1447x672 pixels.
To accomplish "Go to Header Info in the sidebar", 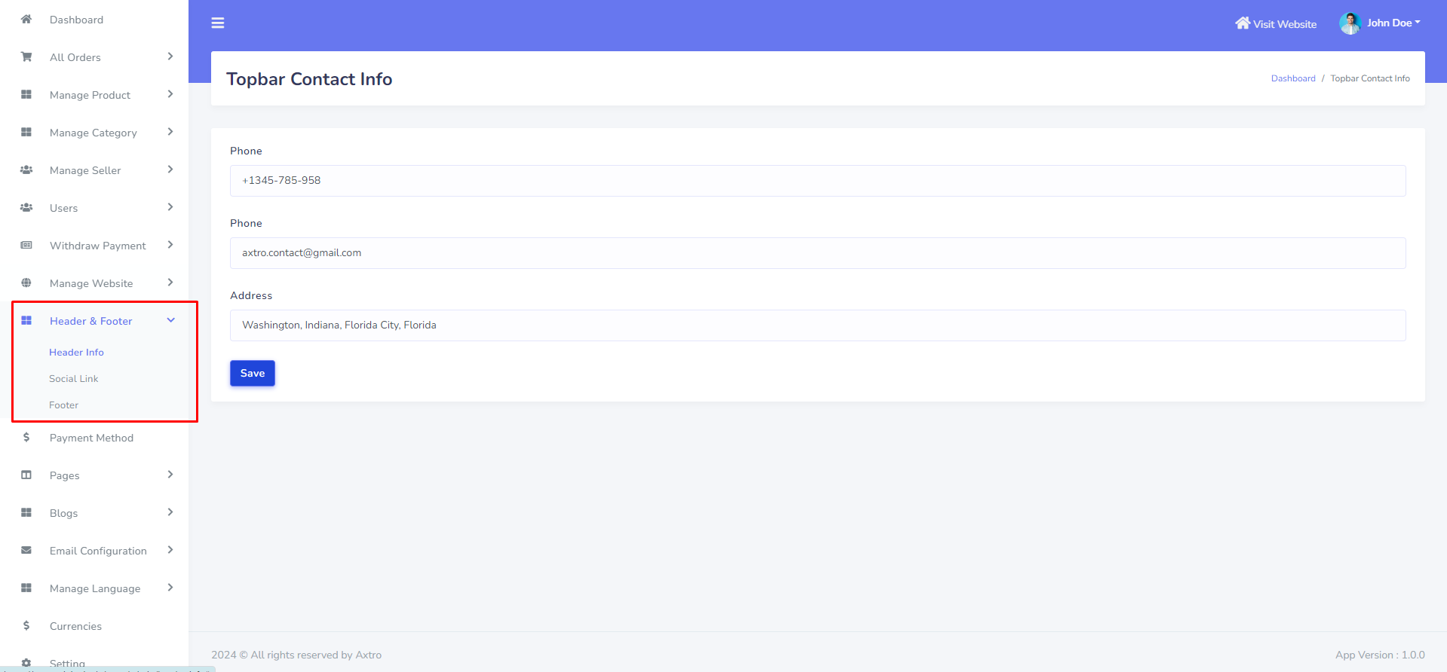I will pyautogui.click(x=76, y=353).
